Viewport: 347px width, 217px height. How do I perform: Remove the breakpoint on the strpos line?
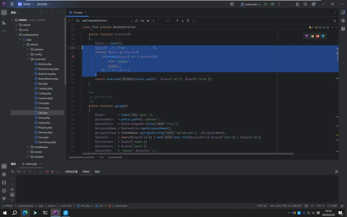point(73,57)
